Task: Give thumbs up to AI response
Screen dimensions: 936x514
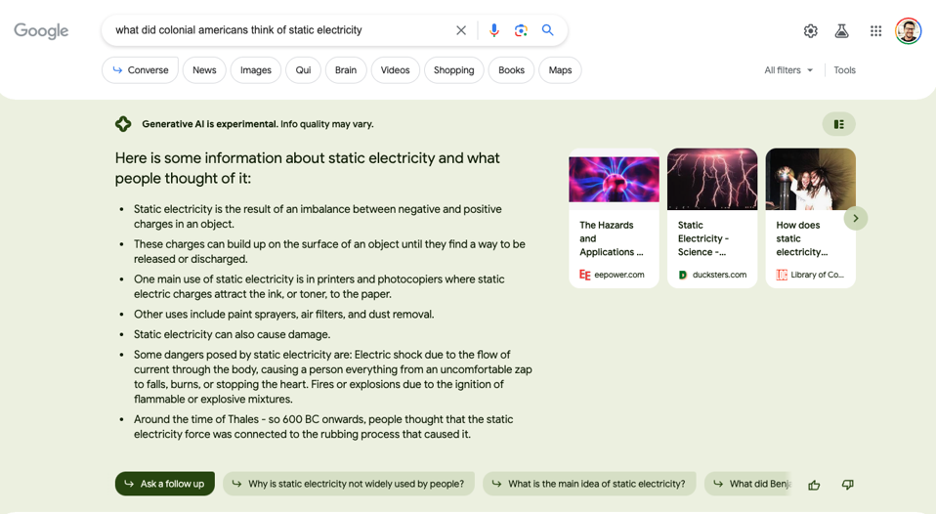Action: pos(814,485)
